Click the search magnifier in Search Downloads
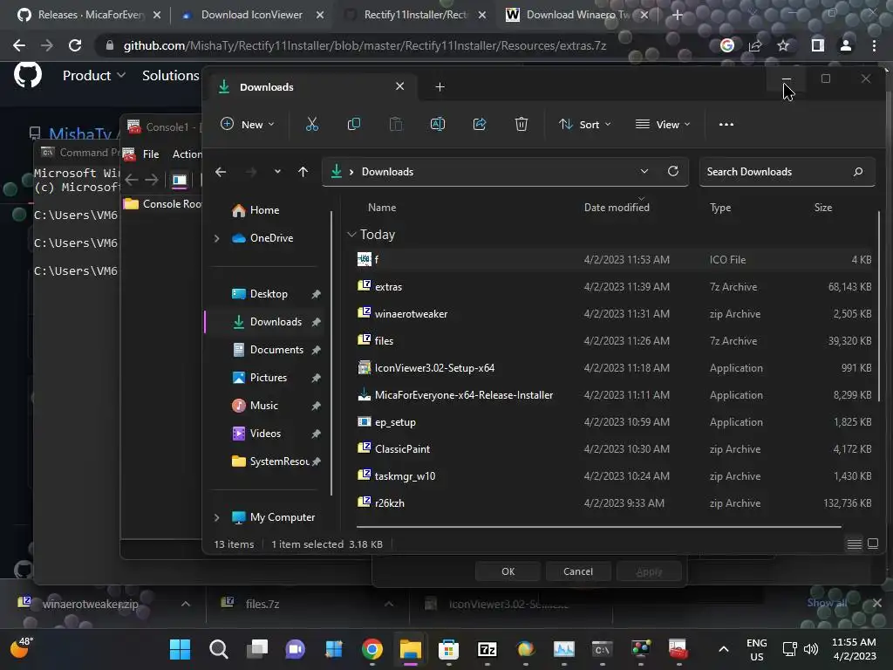This screenshot has width=893, height=670. pyautogui.click(x=858, y=172)
